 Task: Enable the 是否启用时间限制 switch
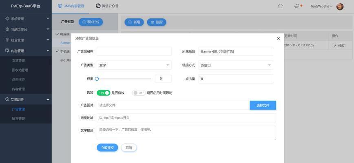tap(139, 93)
